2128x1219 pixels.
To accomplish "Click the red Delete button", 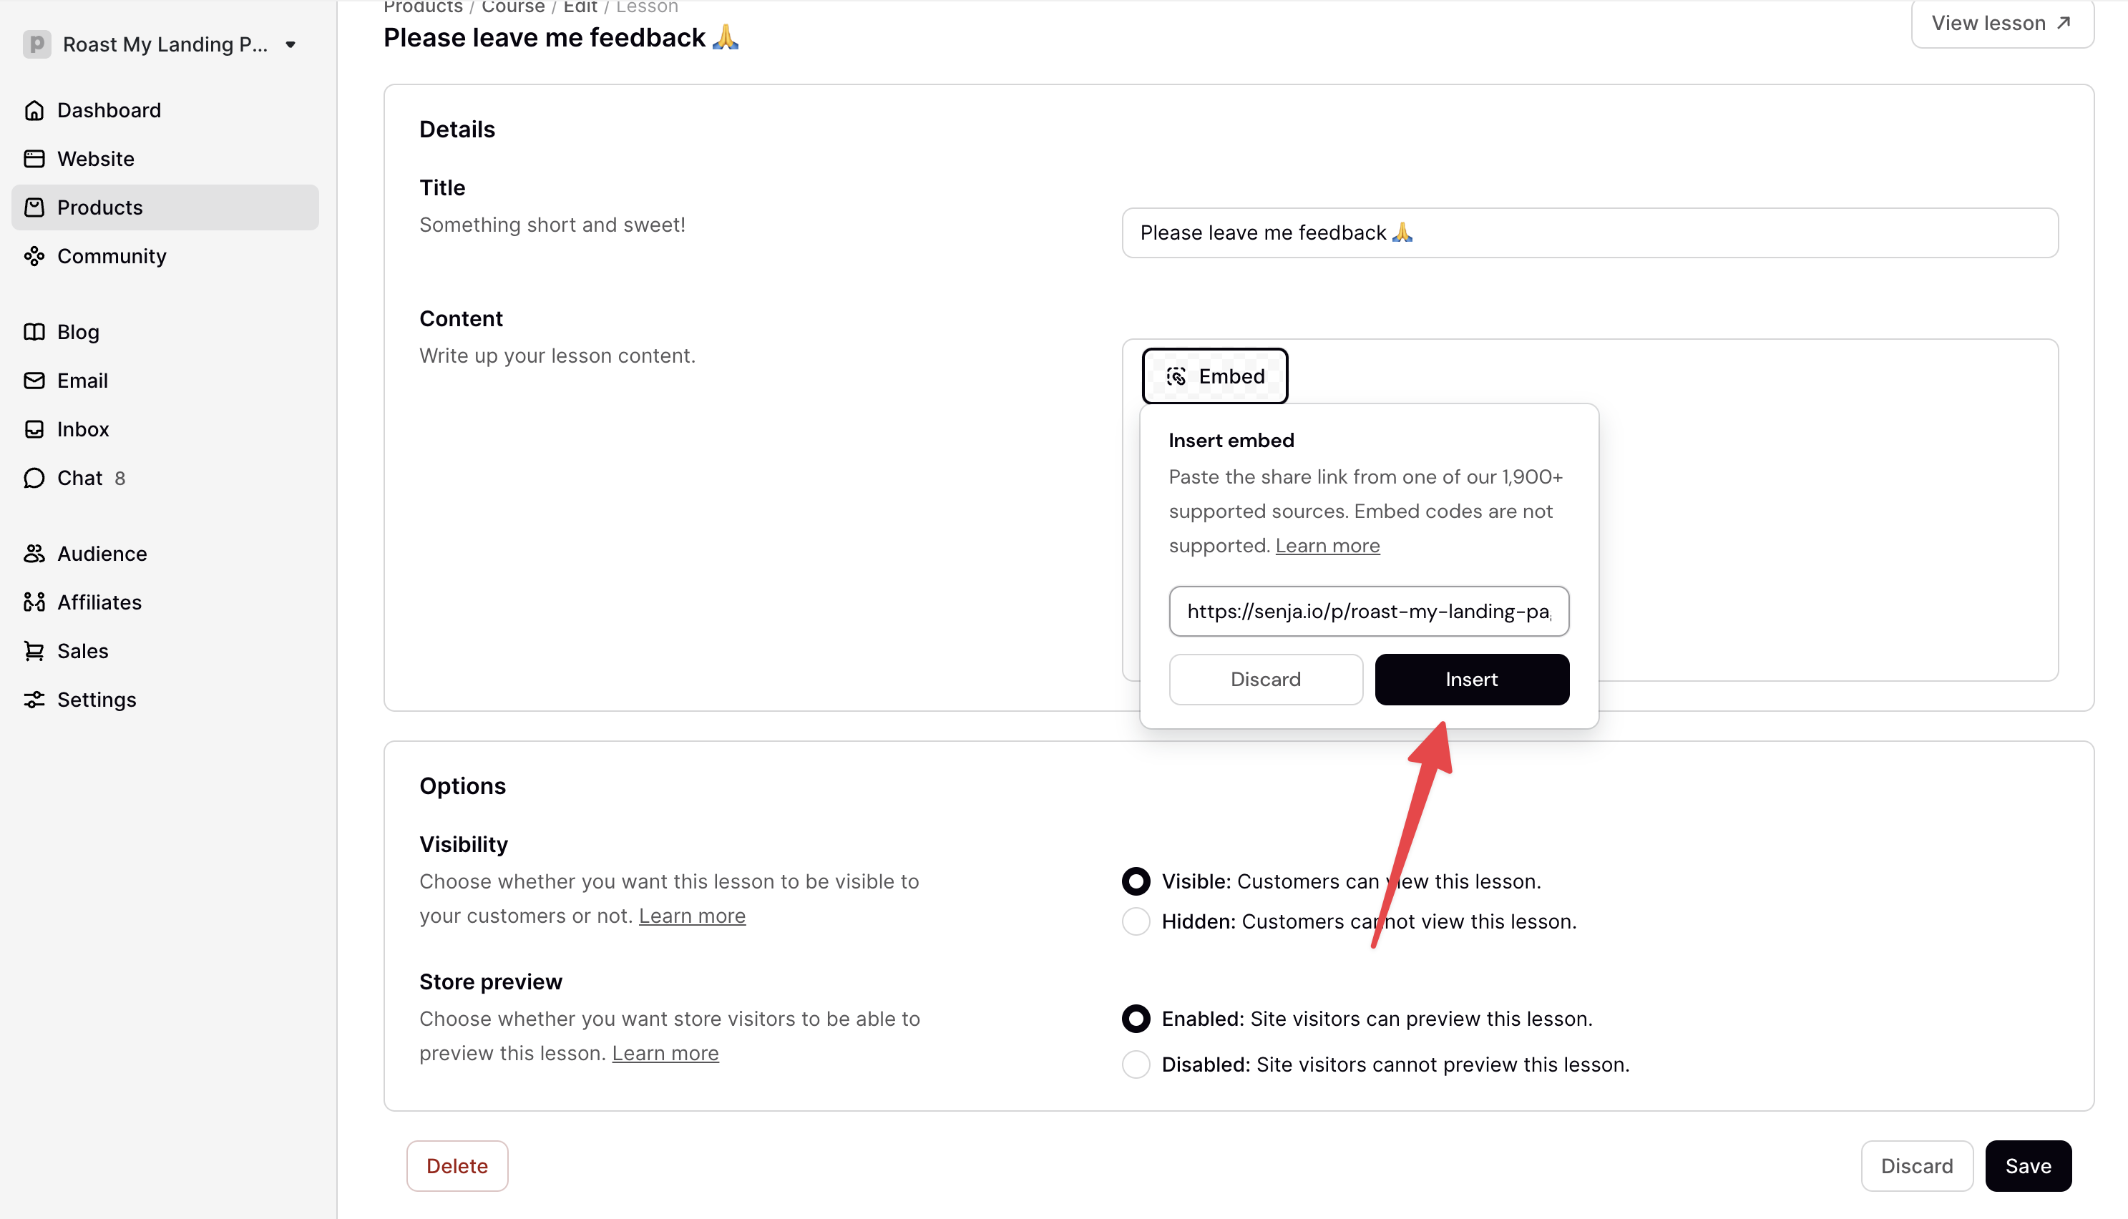I will point(457,1166).
